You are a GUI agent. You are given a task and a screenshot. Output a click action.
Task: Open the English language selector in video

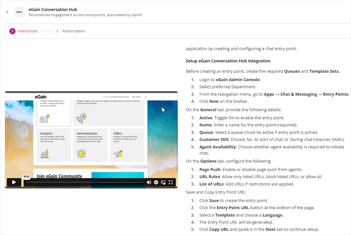pos(137,97)
